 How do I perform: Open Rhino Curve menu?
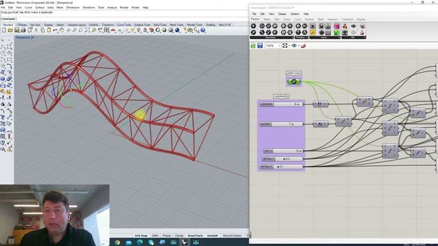pos(28,8)
